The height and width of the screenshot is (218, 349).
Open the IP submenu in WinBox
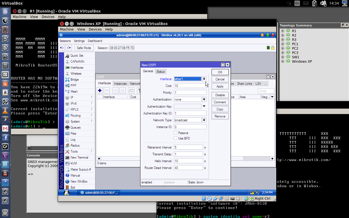pyautogui.click(x=79, y=98)
